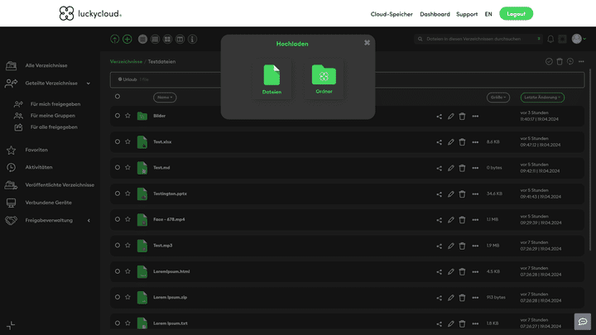Tick the checkbox for Loremipsum.html
This screenshot has width=596, height=335.
coord(118,271)
